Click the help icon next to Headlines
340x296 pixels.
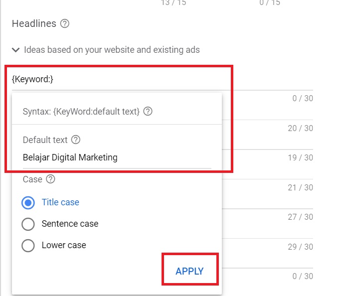point(64,23)
